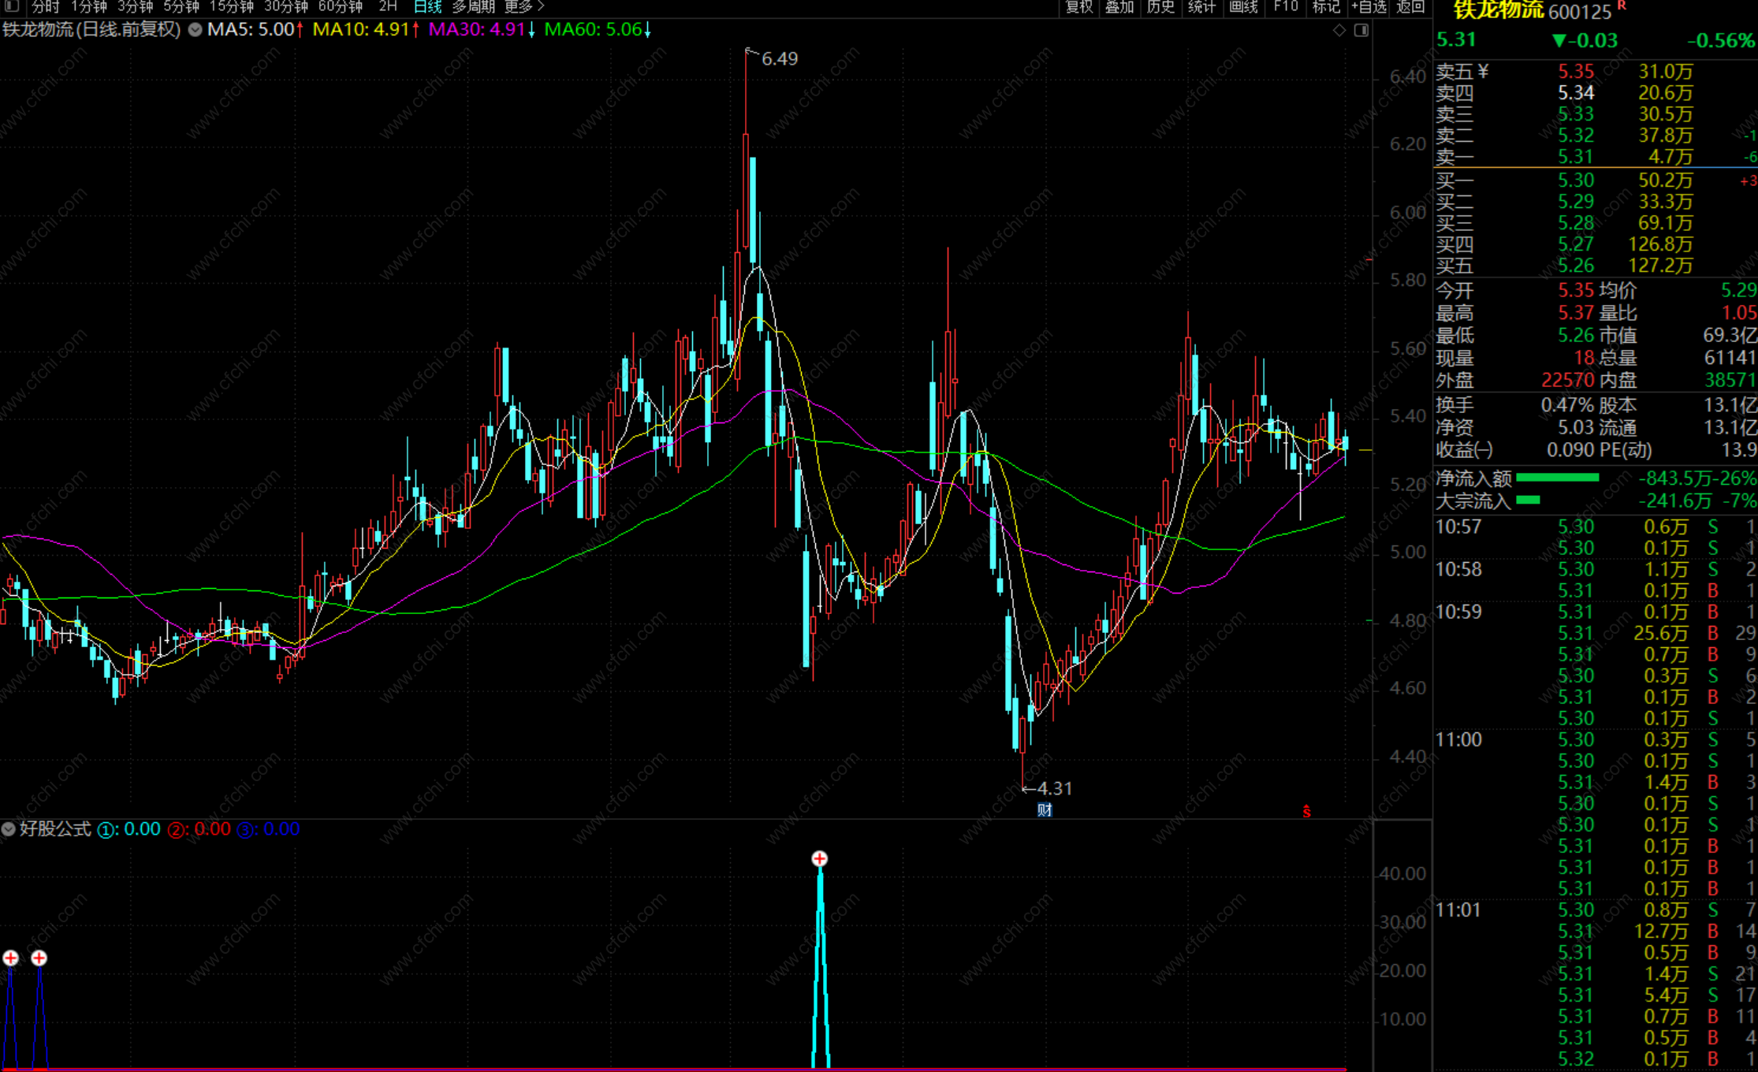This screenshot has width=1758, height=1072.
Task: Click the red R badge beside 600125
Action: click(1622, 6)
